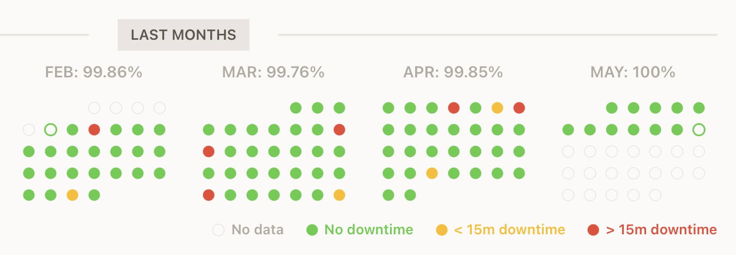Image resolution: width=736 pixels, height=255 pixels.
Task: Click the red legend dot for > 15m downtime
Action: [x=593, y=230]
